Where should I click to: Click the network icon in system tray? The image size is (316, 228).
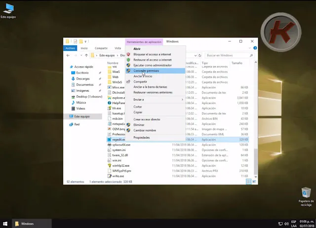click(x=280, y=224)
